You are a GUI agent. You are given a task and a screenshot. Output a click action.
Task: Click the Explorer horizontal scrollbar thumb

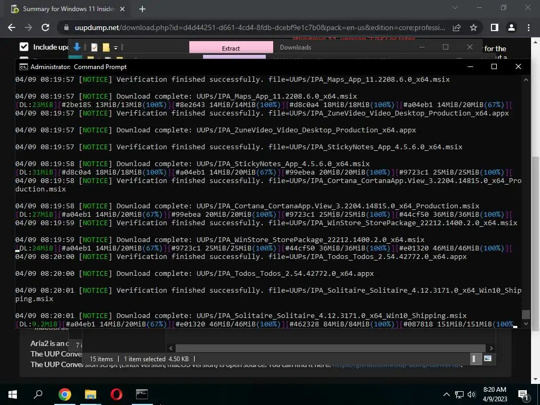tap(330, 348)
